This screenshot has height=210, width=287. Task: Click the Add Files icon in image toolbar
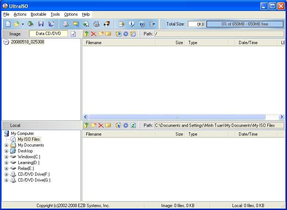(x=118, y=34)
